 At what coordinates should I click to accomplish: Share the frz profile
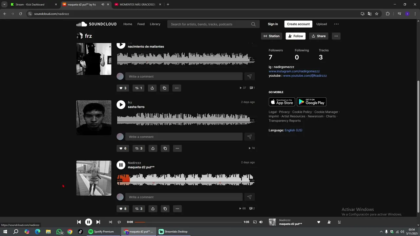click(x=319, y=36)
